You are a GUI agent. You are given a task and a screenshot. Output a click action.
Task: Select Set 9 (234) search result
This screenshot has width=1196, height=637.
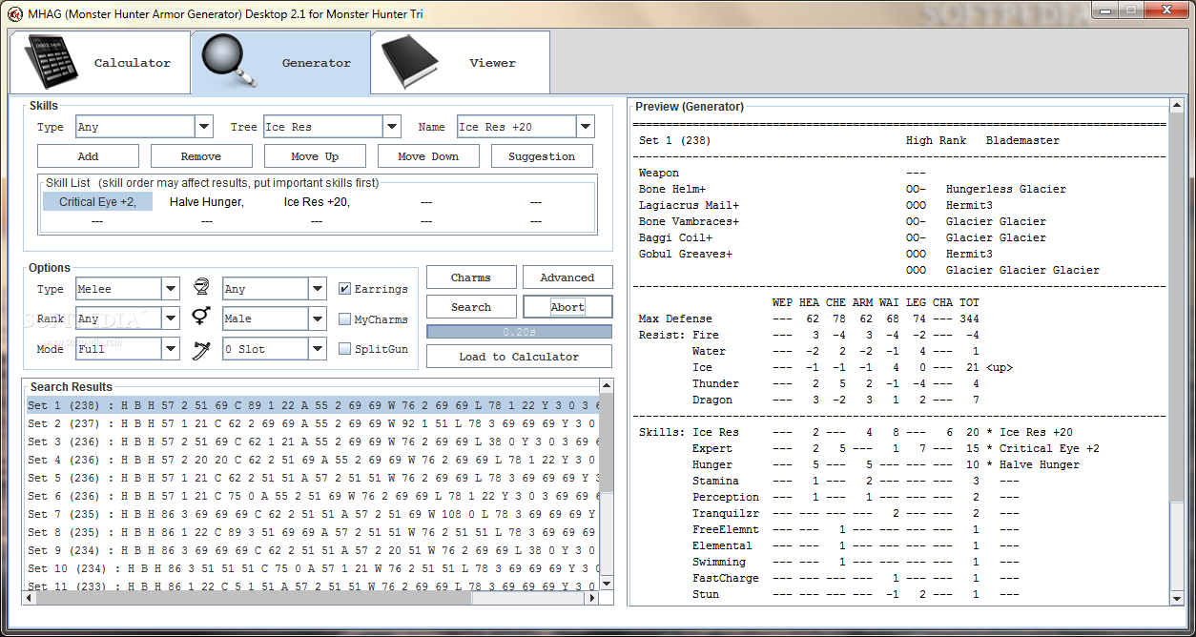[312, 550]
